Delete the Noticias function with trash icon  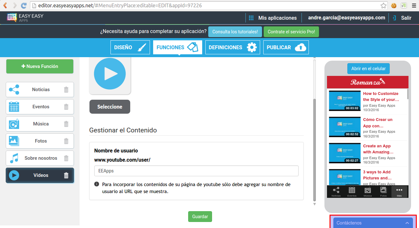click(66, 90)
